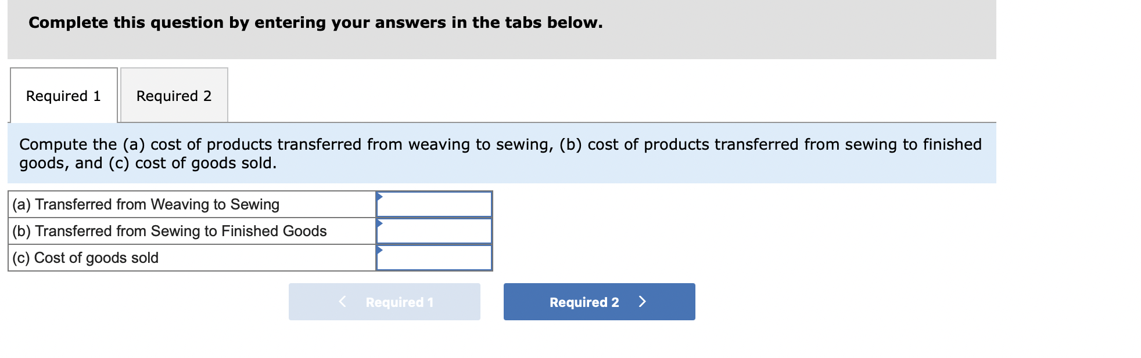Click the disabled Required 1 navigation button
The image size is (1141, 358).
385,301
